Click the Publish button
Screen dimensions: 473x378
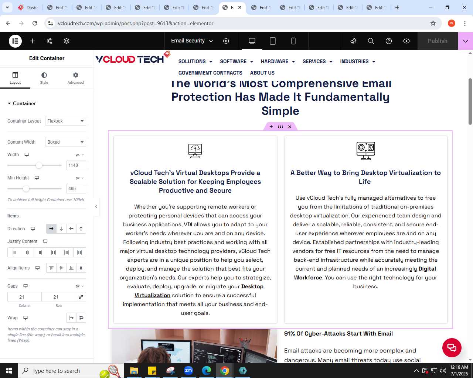[438, 41]
